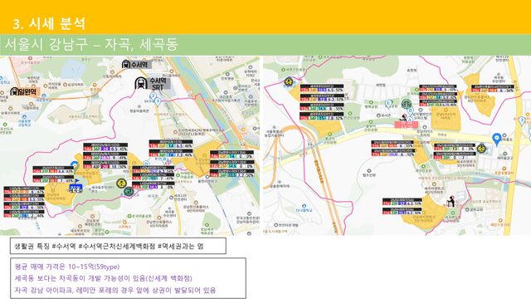This screenshot has width=531, height=299.
Task: Select the pin labeled E on right map
Action: point(388,104)
